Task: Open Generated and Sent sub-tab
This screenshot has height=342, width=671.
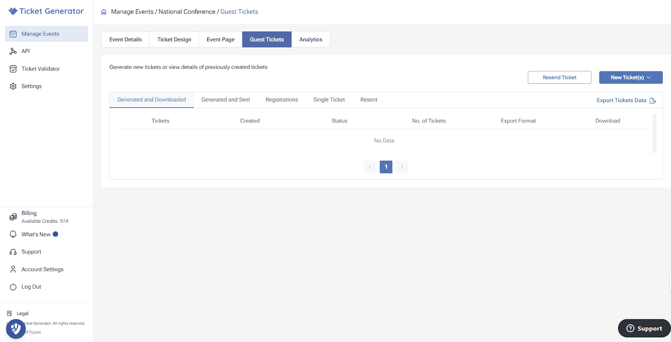Action: coord(226,100)
